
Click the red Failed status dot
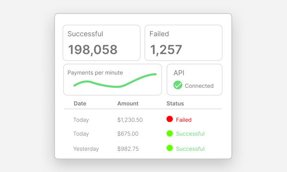170,119
